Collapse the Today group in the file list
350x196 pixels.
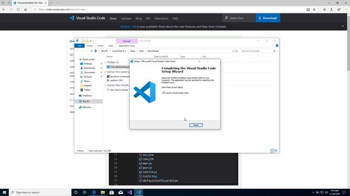[106, 62]
